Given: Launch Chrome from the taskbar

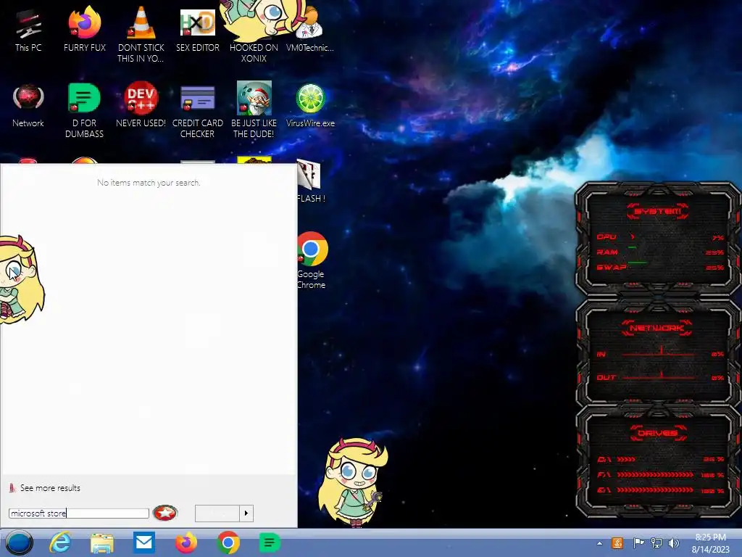Looking at the screenshot, I should (x=228, y=542).
